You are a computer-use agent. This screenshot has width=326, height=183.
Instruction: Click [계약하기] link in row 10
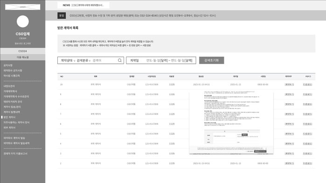pyautogui.click(x=289, y=84)
